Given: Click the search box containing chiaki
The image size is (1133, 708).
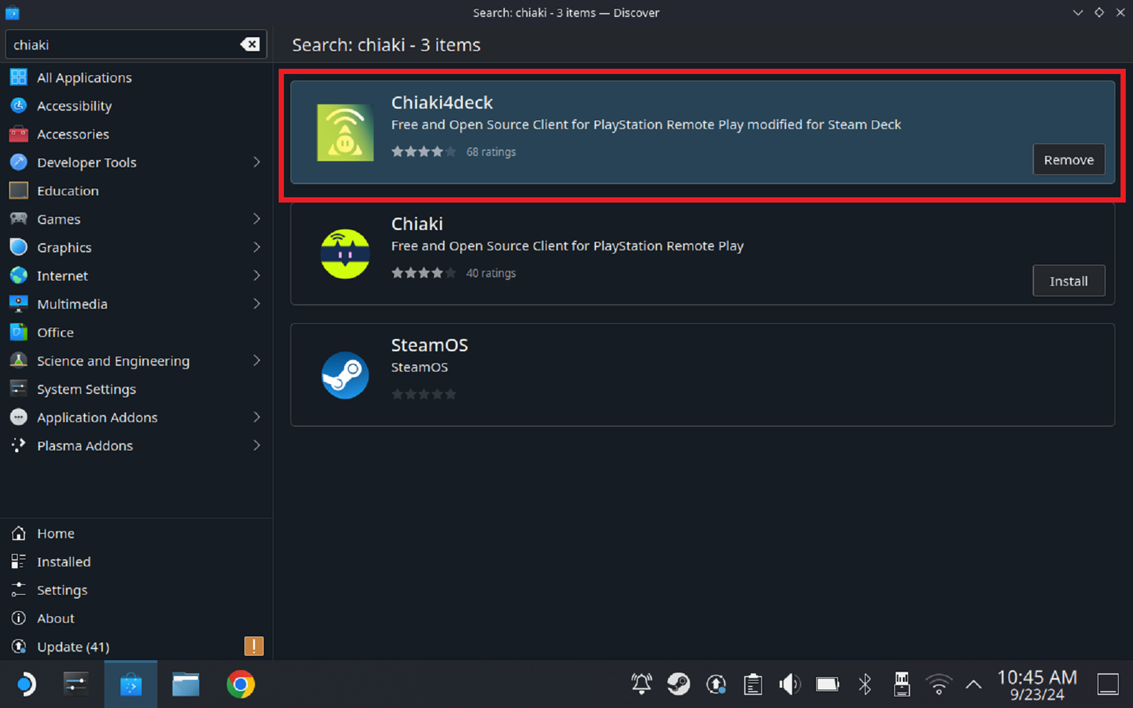Looking at the screenshot, I should (x=136, y=45).
